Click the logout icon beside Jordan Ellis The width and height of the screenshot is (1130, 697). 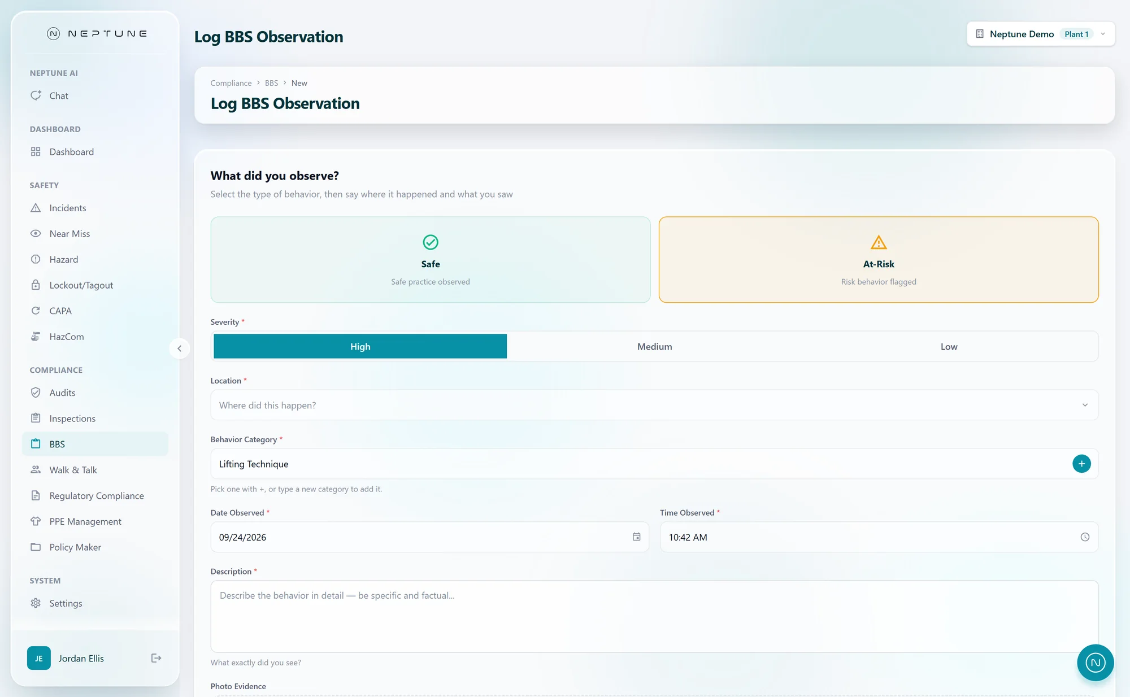[x=157, y=658]
